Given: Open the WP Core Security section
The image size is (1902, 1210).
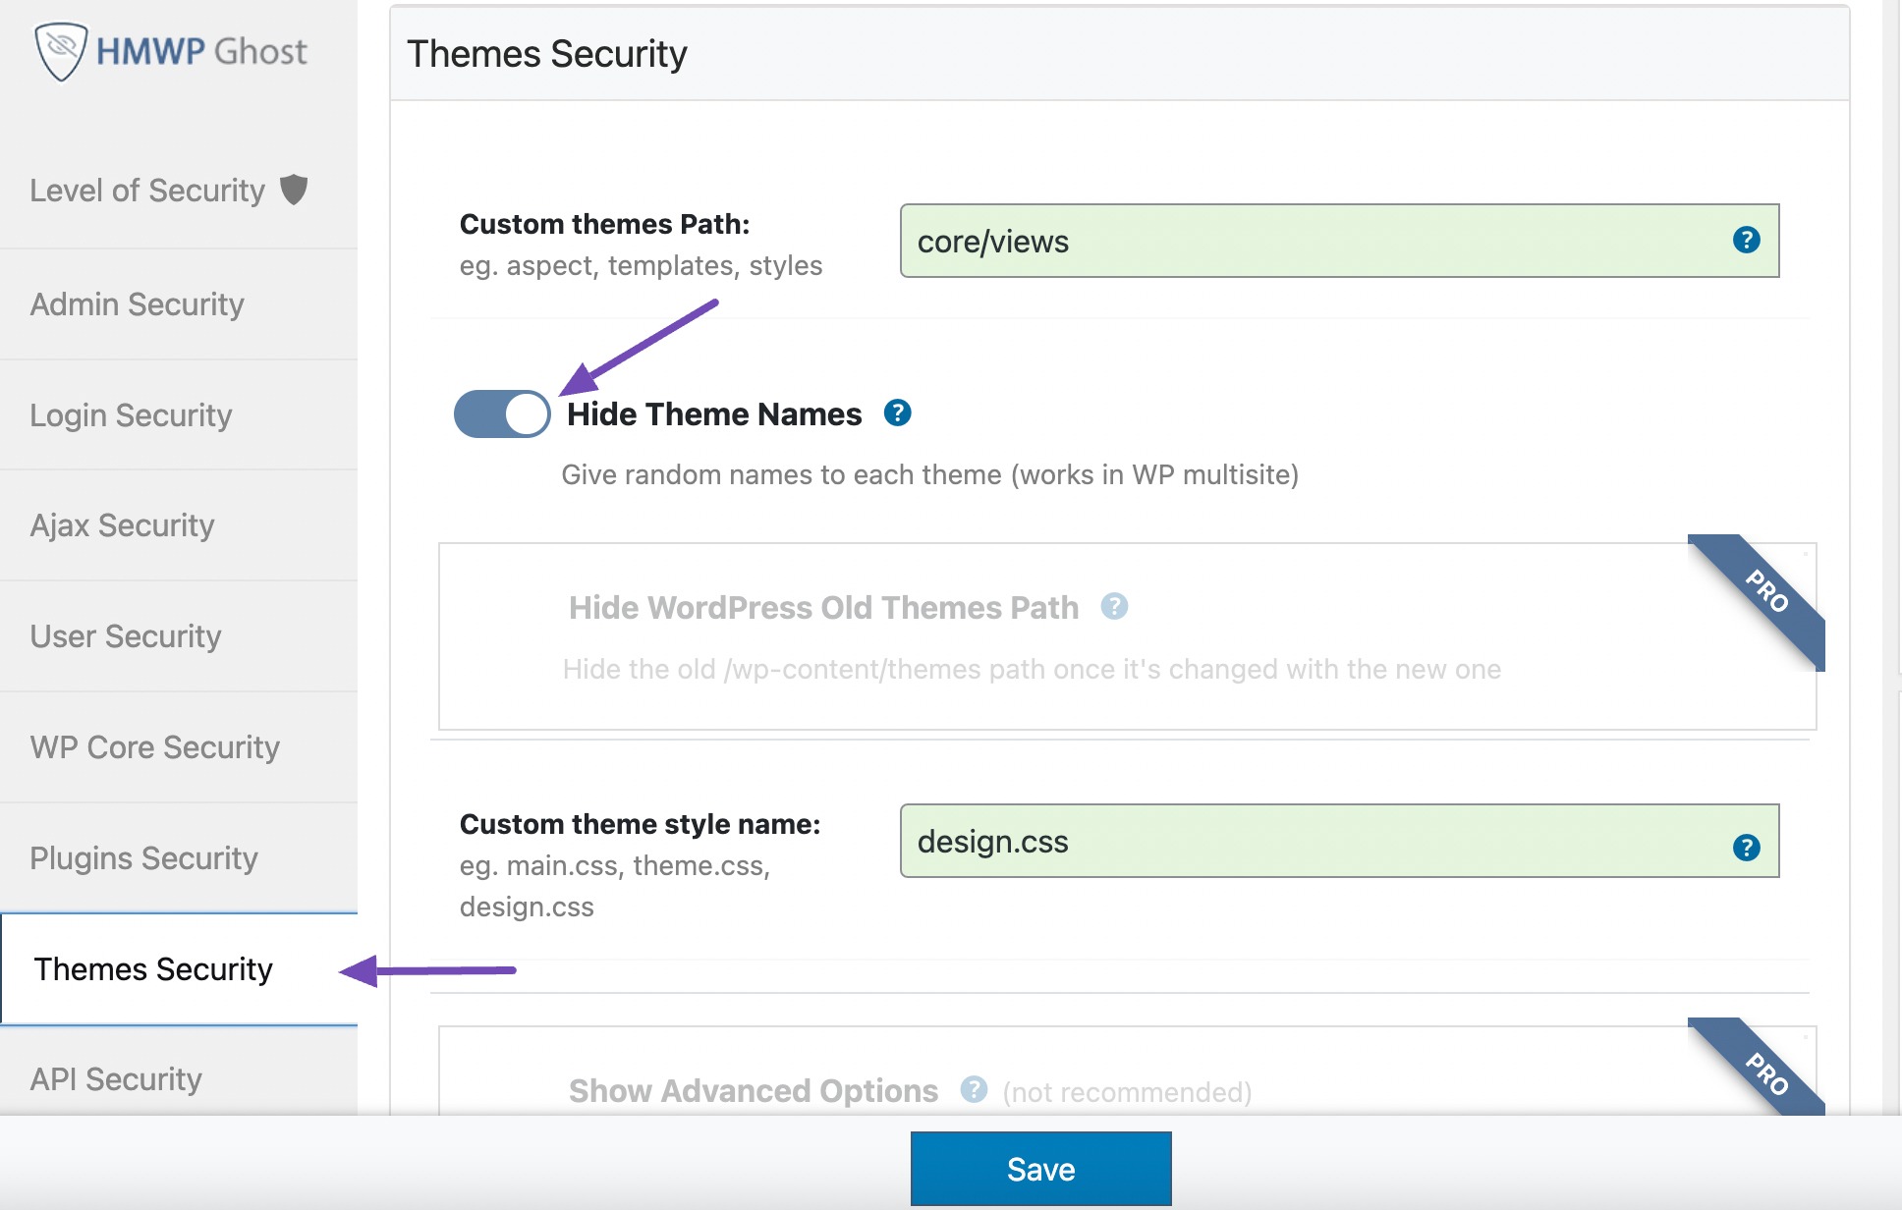Looking at the screenshot, I should pyautogui.click(x=154, y=746).
